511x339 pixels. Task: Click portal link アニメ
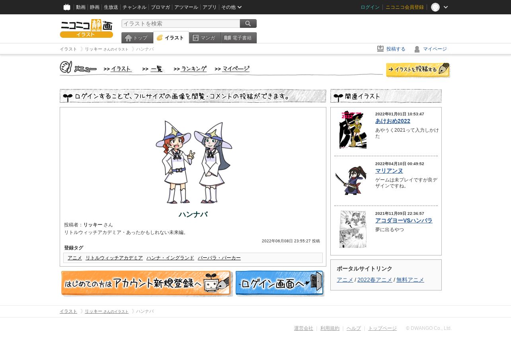coord(345,280)
